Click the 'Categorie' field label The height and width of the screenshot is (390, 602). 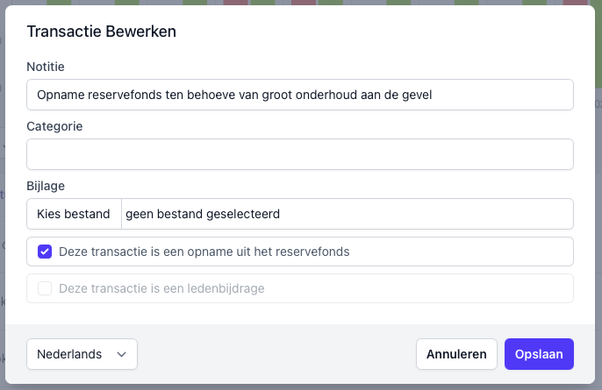coord(54,126)
